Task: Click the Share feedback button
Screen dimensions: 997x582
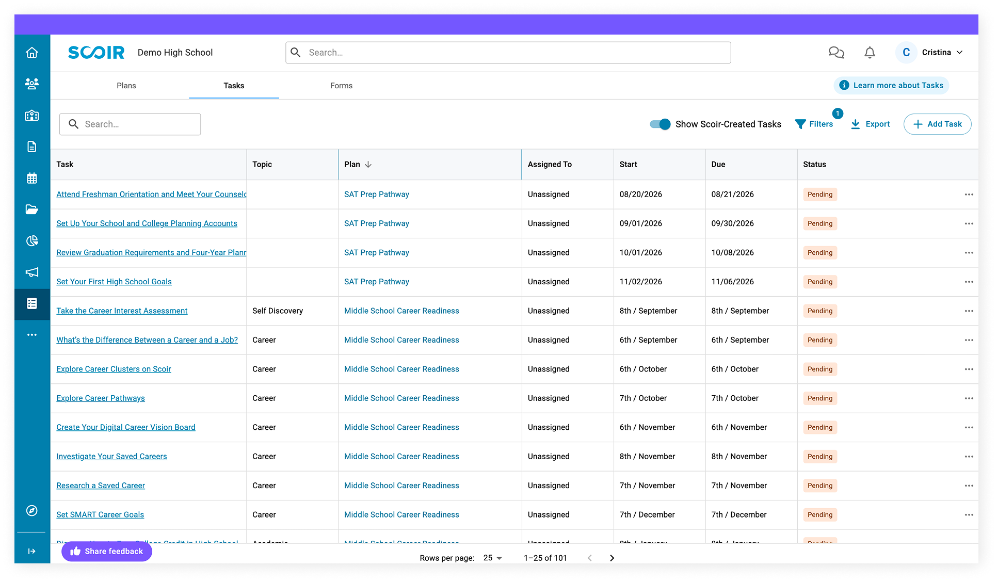Action: 106,551
